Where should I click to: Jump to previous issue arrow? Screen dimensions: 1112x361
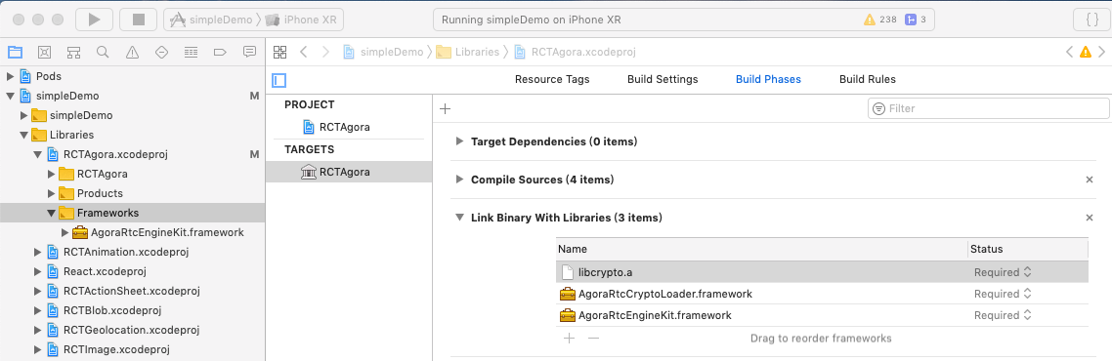coord(1069,52)
